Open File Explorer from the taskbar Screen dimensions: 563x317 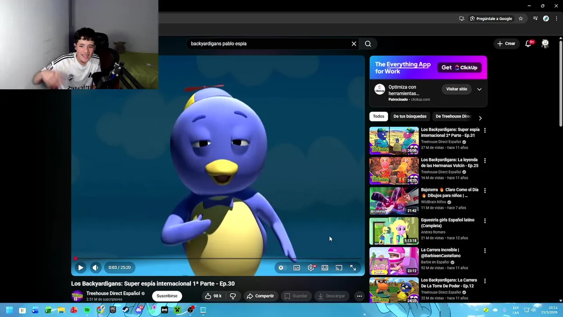point(61,310)
